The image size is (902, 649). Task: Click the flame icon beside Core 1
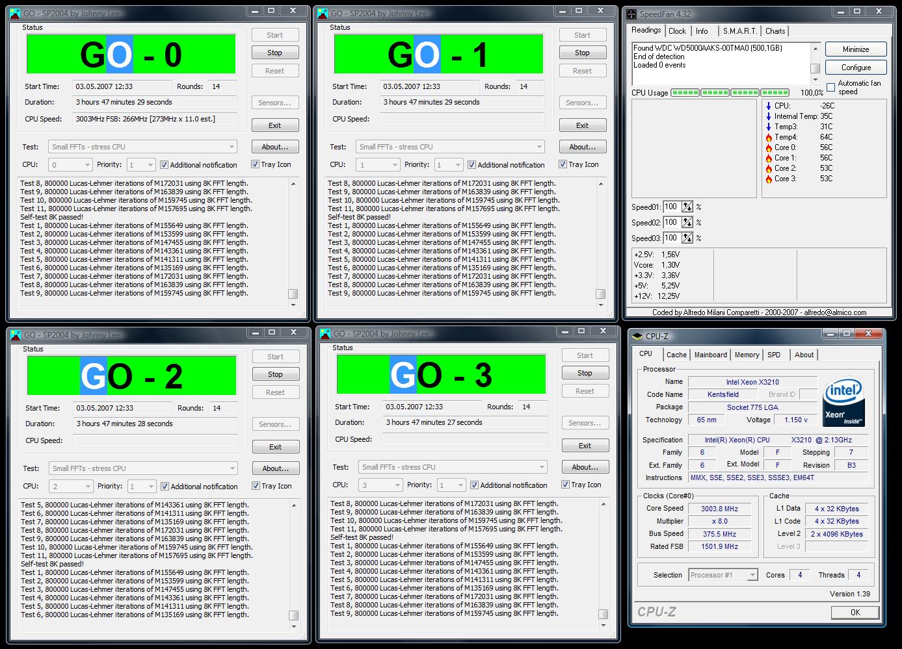tap(768, 158)
